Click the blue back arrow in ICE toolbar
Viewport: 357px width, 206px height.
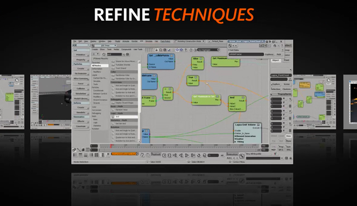177,50
